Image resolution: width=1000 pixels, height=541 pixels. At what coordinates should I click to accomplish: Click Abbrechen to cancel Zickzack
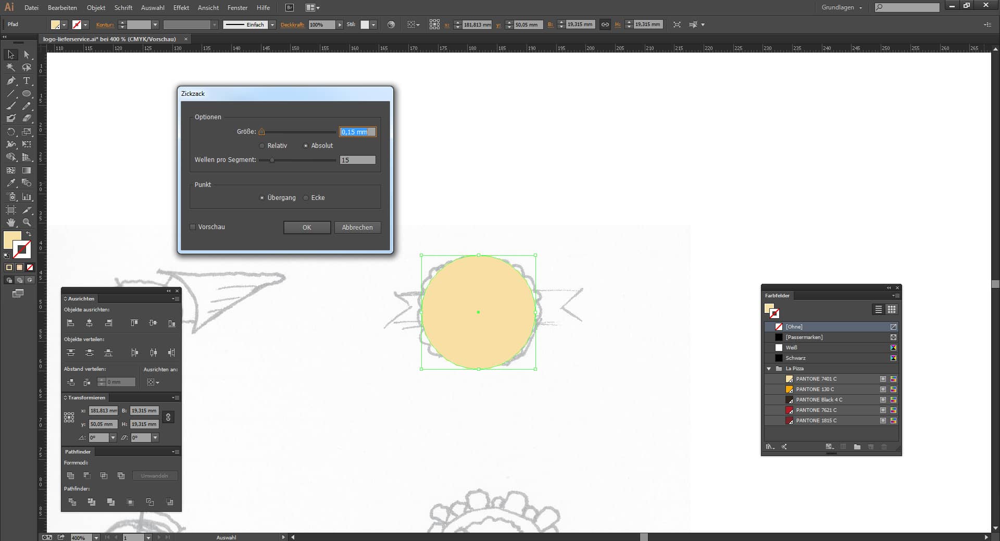357,228
